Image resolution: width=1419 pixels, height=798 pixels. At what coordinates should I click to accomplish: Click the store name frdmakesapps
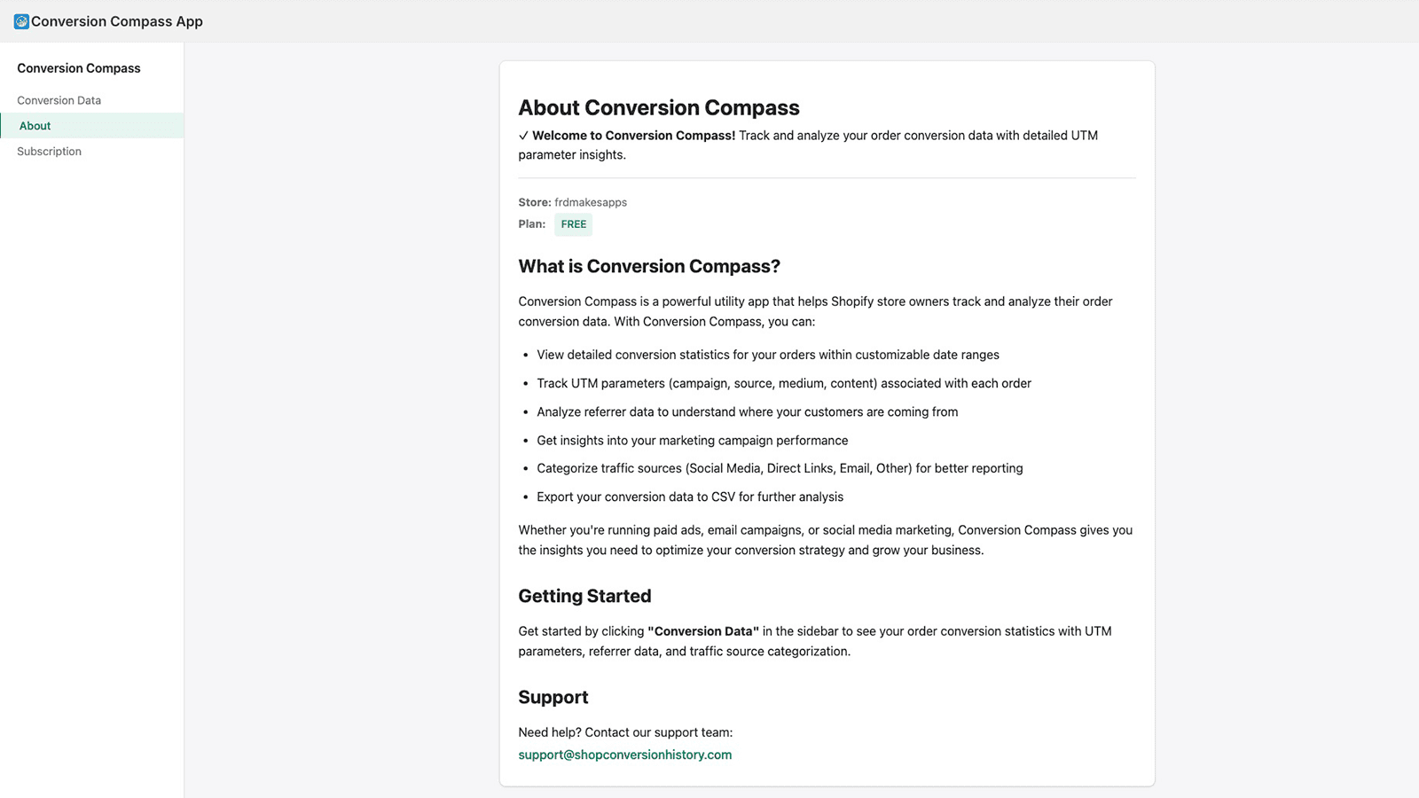coord(591,202)
